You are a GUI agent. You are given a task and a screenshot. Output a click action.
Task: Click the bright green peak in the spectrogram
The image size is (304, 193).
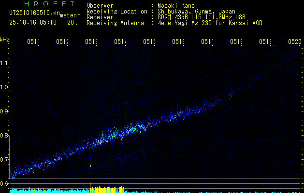130,130
